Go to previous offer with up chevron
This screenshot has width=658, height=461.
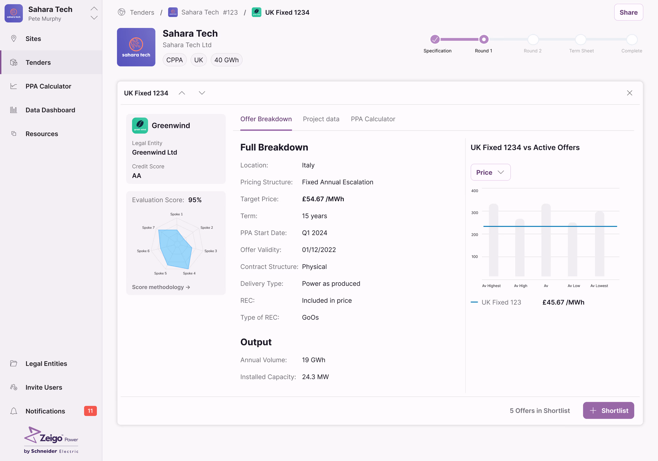[182, 93]
